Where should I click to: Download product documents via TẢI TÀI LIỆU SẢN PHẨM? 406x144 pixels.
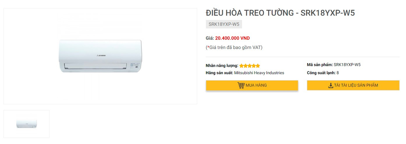[x=353, y=85]
